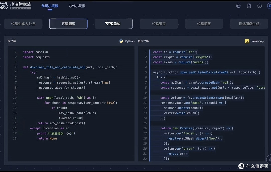Screen dimensions: 271x172
Task: Click 'const writer = fs.createWriteStream' line
Action: [202, 98]
